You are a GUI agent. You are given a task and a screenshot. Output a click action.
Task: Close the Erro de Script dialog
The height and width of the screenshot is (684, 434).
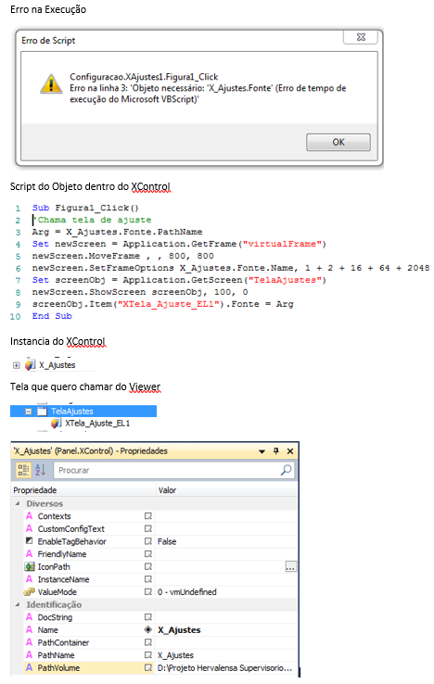click(x=361, y=37)
